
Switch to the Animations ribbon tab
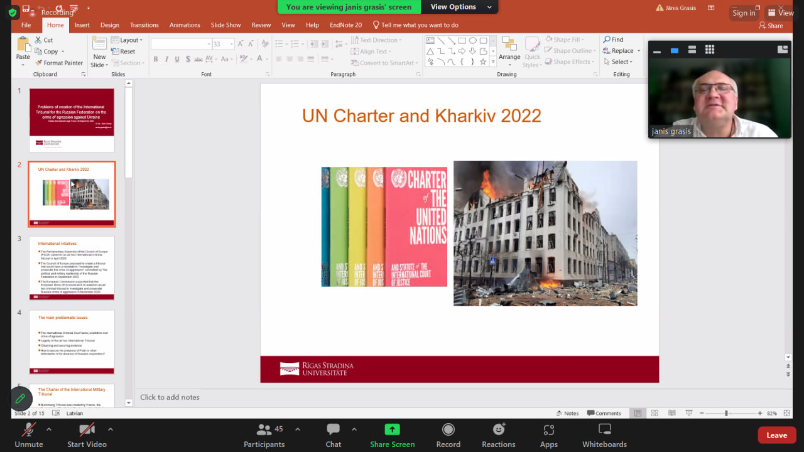point(185,25)
